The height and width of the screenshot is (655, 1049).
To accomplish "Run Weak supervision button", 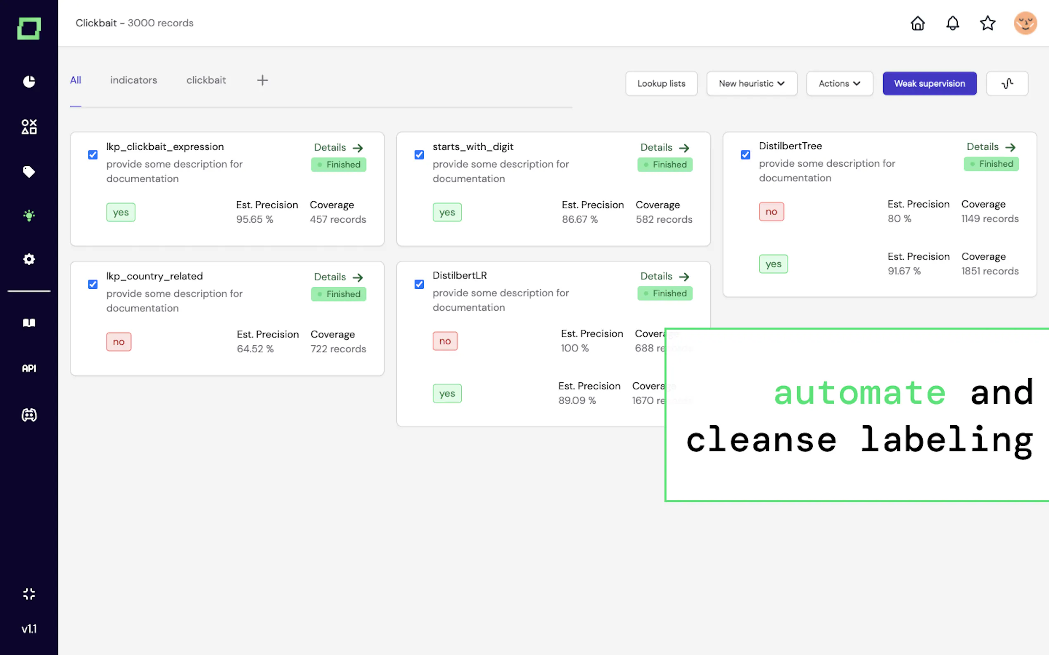I will (x=929, y=84).
